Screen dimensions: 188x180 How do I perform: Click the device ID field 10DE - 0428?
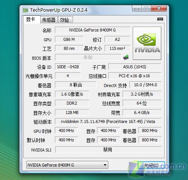tap(68, 67)
